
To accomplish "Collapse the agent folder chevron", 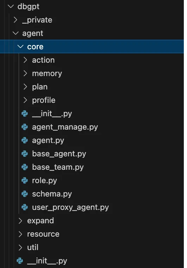I will pos(15,33).
